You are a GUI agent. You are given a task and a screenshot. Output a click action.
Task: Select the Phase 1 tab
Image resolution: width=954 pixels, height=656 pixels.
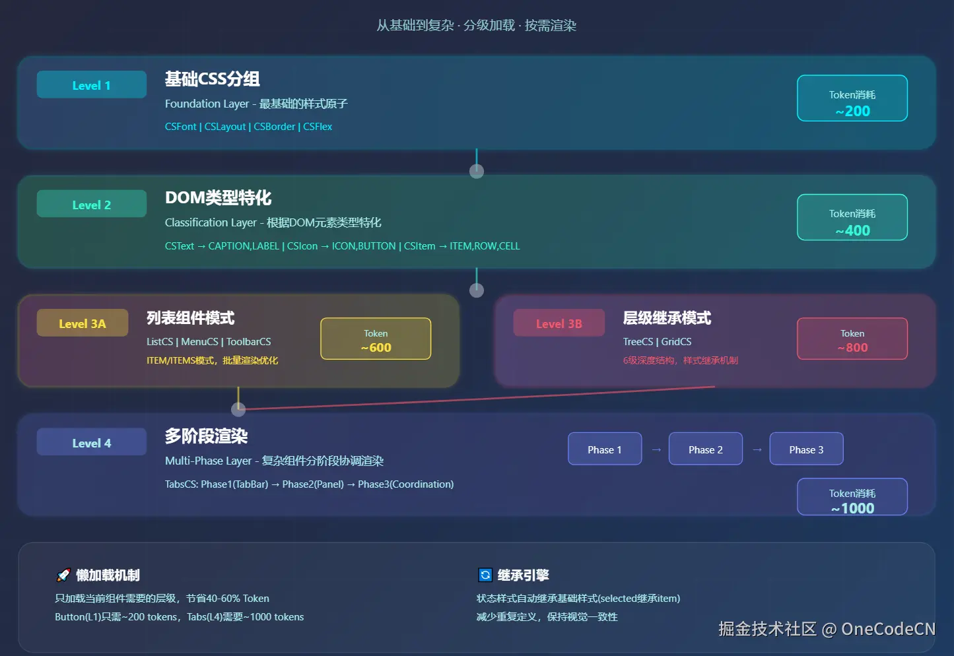point(604,449)
